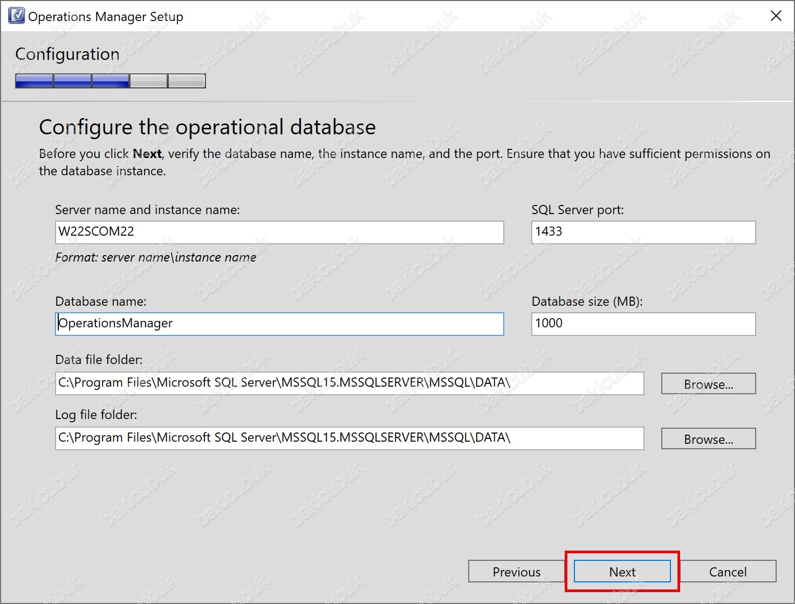Viewport: 795px width, 604px height.
Task: Focus the Server name and instance name field
Action: (279, 232)
